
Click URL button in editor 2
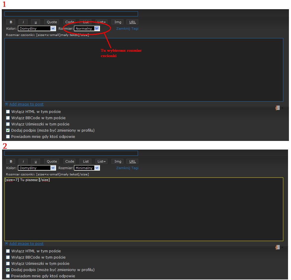pos(133,161)
